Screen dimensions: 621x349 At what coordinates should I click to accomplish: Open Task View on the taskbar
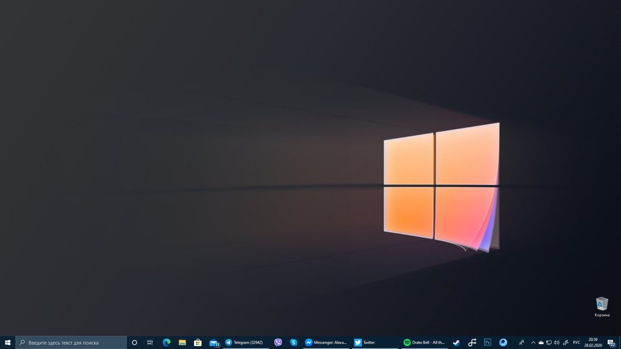click(150, 342)
